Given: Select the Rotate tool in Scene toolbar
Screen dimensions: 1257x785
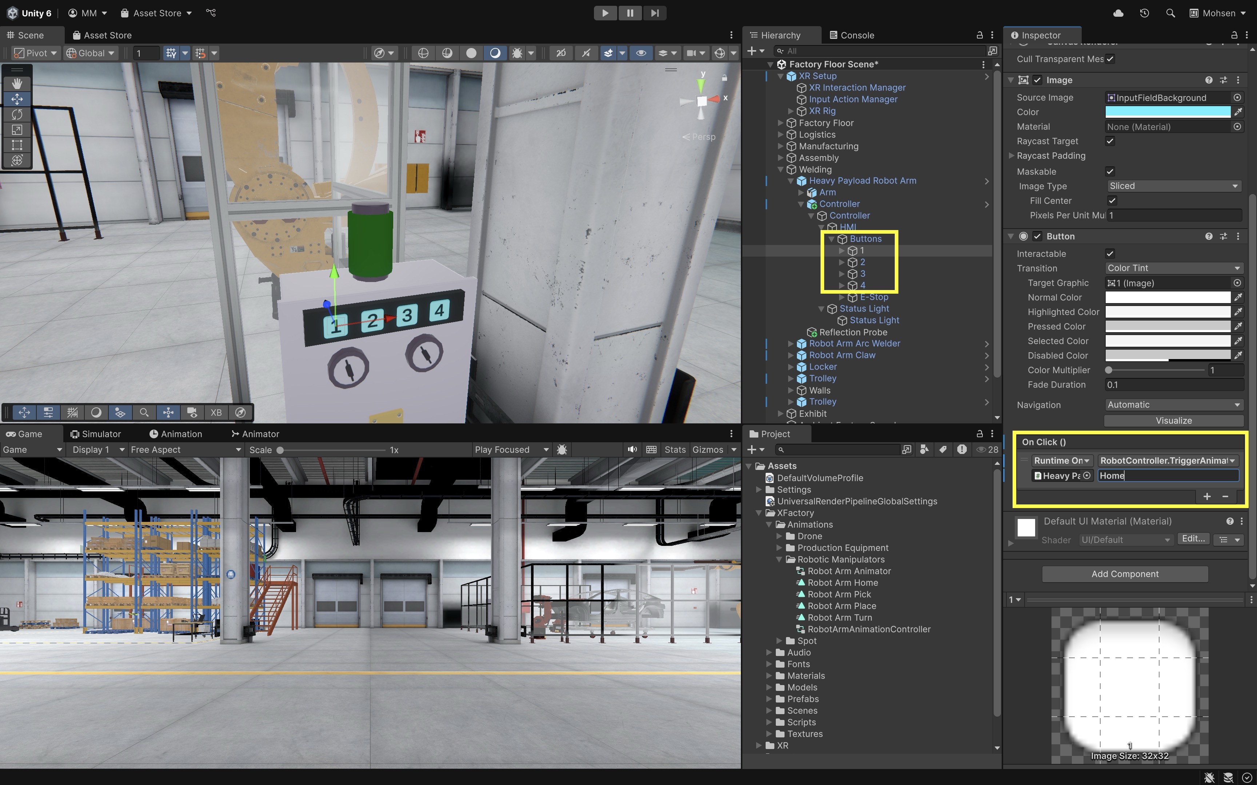Looking at the screenshot, I should [17, 114].
